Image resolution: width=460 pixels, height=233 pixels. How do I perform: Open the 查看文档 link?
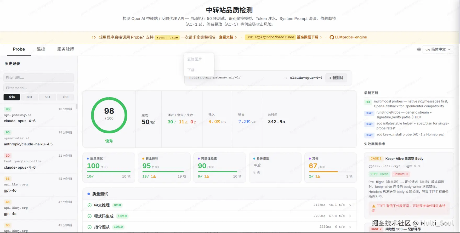tap(226, 37)
